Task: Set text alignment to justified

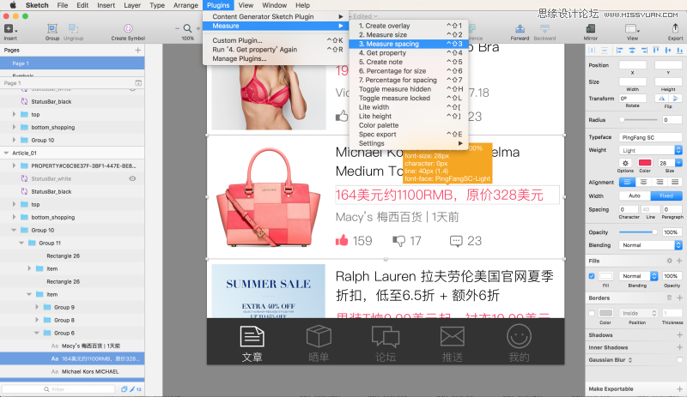Action: (675, 182)
